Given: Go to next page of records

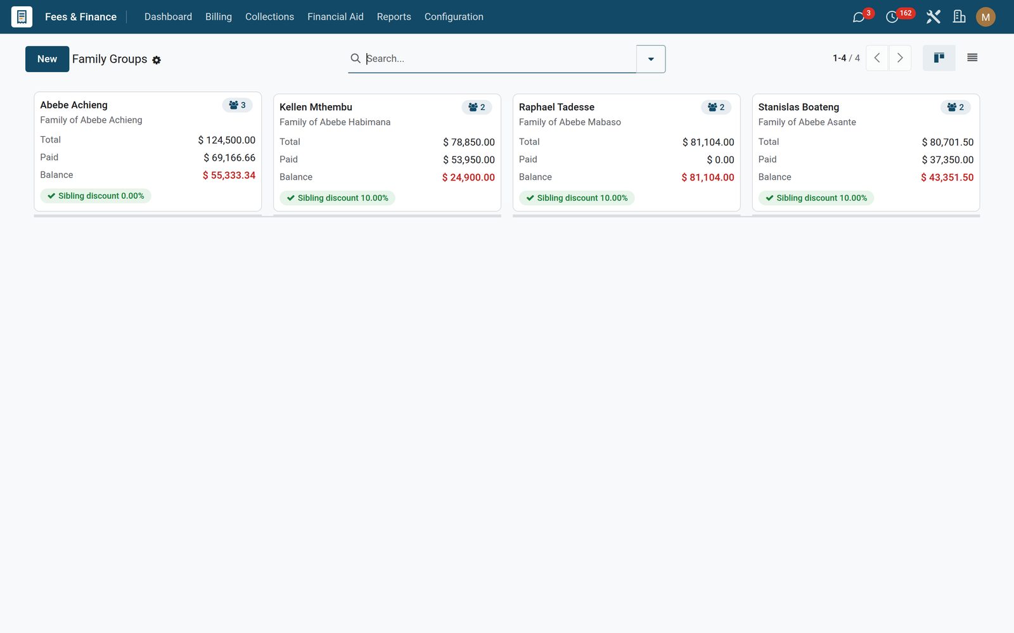Looking at the screenshot, I should 900,58.
